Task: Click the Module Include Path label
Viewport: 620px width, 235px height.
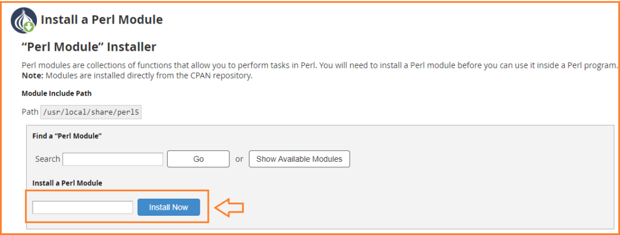Action: [56, 94]
